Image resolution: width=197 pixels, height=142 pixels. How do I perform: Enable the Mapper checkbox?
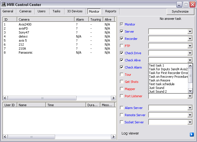122,89
